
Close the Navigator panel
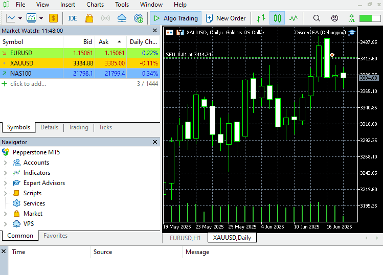click(x=154, y=142)
